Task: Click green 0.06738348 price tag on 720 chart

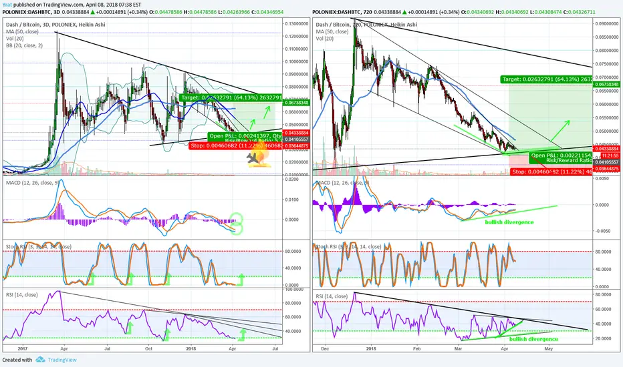Action: 607,85
